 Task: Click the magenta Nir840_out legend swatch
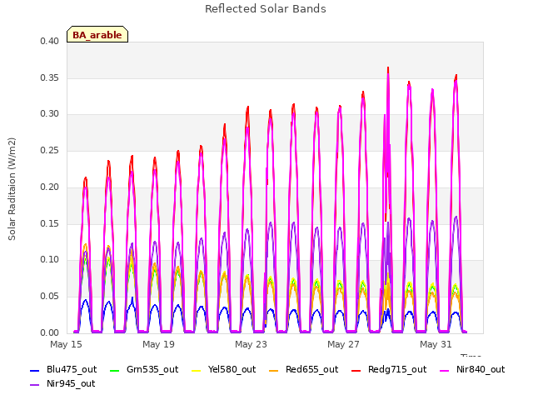444,370
